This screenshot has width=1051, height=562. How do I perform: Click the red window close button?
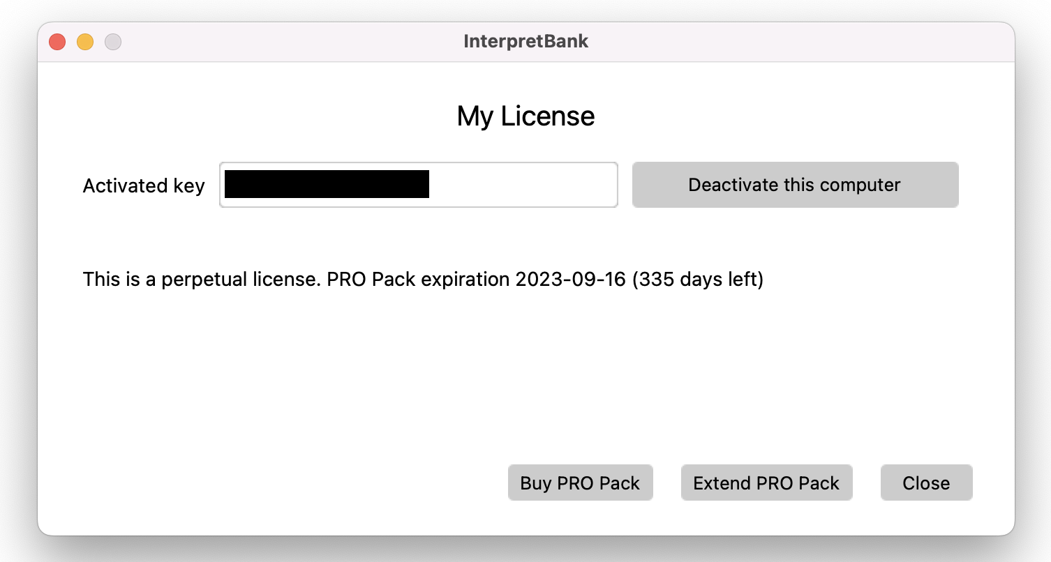57,42
